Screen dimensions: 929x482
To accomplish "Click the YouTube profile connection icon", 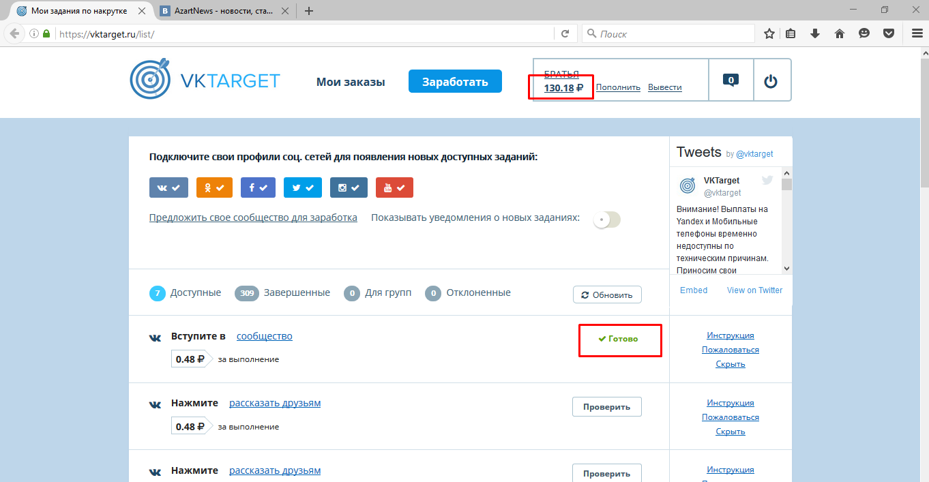I will point(394,187).
